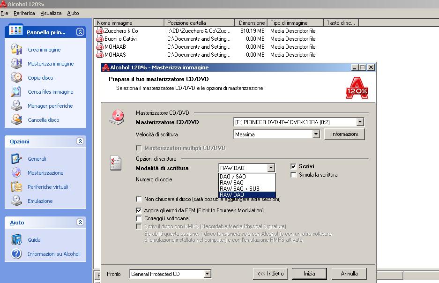The height and width of the screenshot is (283, 439).
Task: Click the Masterizzazione options icon
Action: (x=16, y=172)
